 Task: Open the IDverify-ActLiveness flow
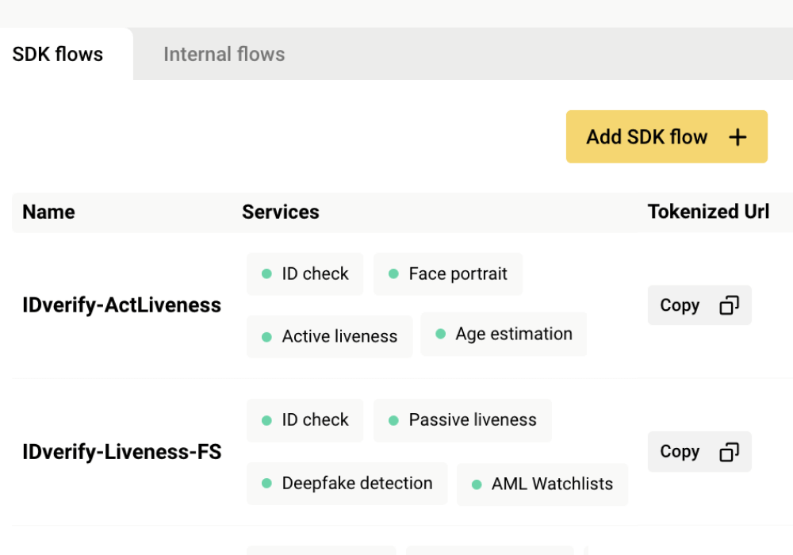[x=121, y=305]
